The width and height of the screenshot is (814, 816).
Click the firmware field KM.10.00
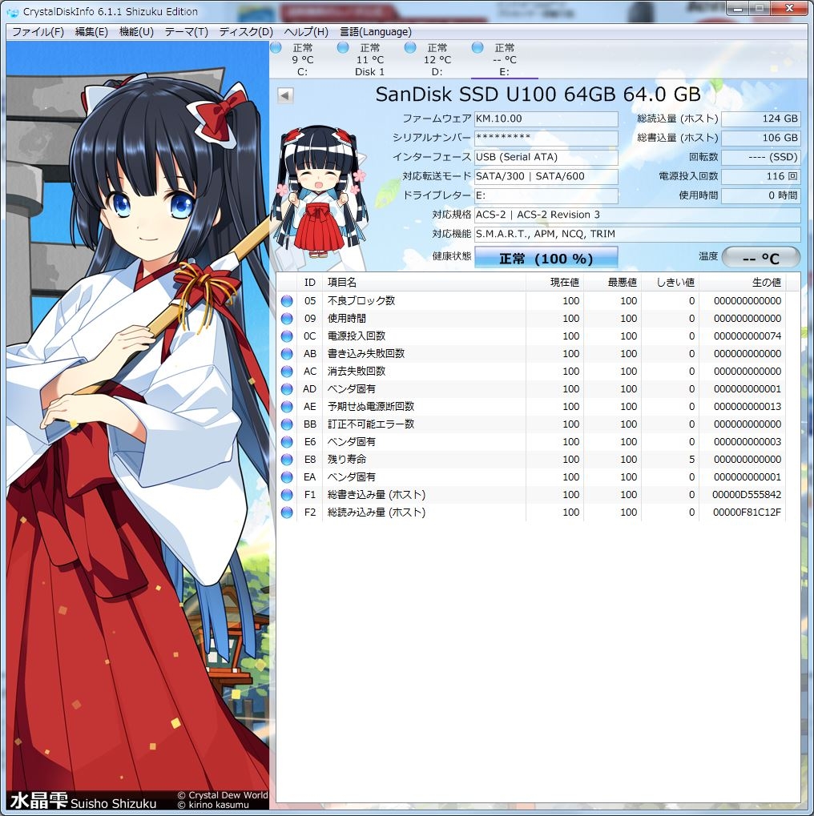pyautogui.click(x=546, y=119)
